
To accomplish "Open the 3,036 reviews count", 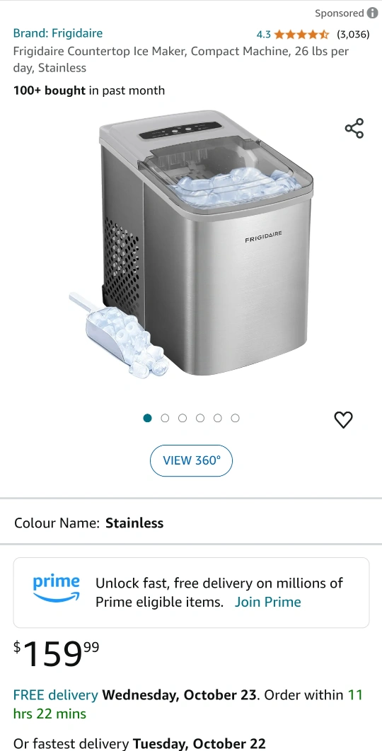I will pyautogui.click(x=353, y=34).
